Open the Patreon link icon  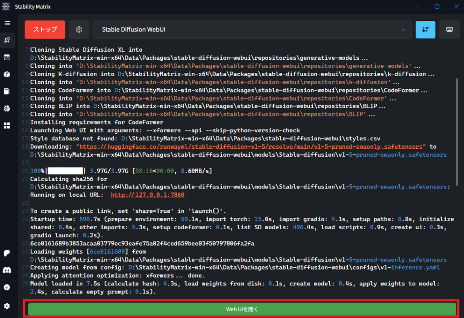[7, 253]
